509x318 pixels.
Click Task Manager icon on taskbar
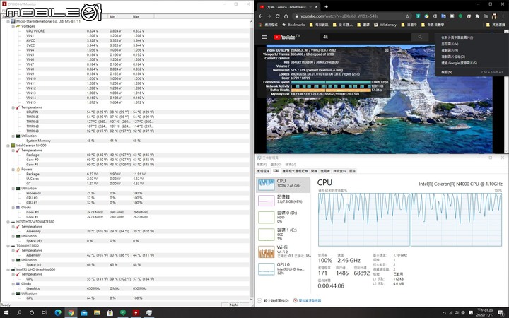tap(148, 313)
